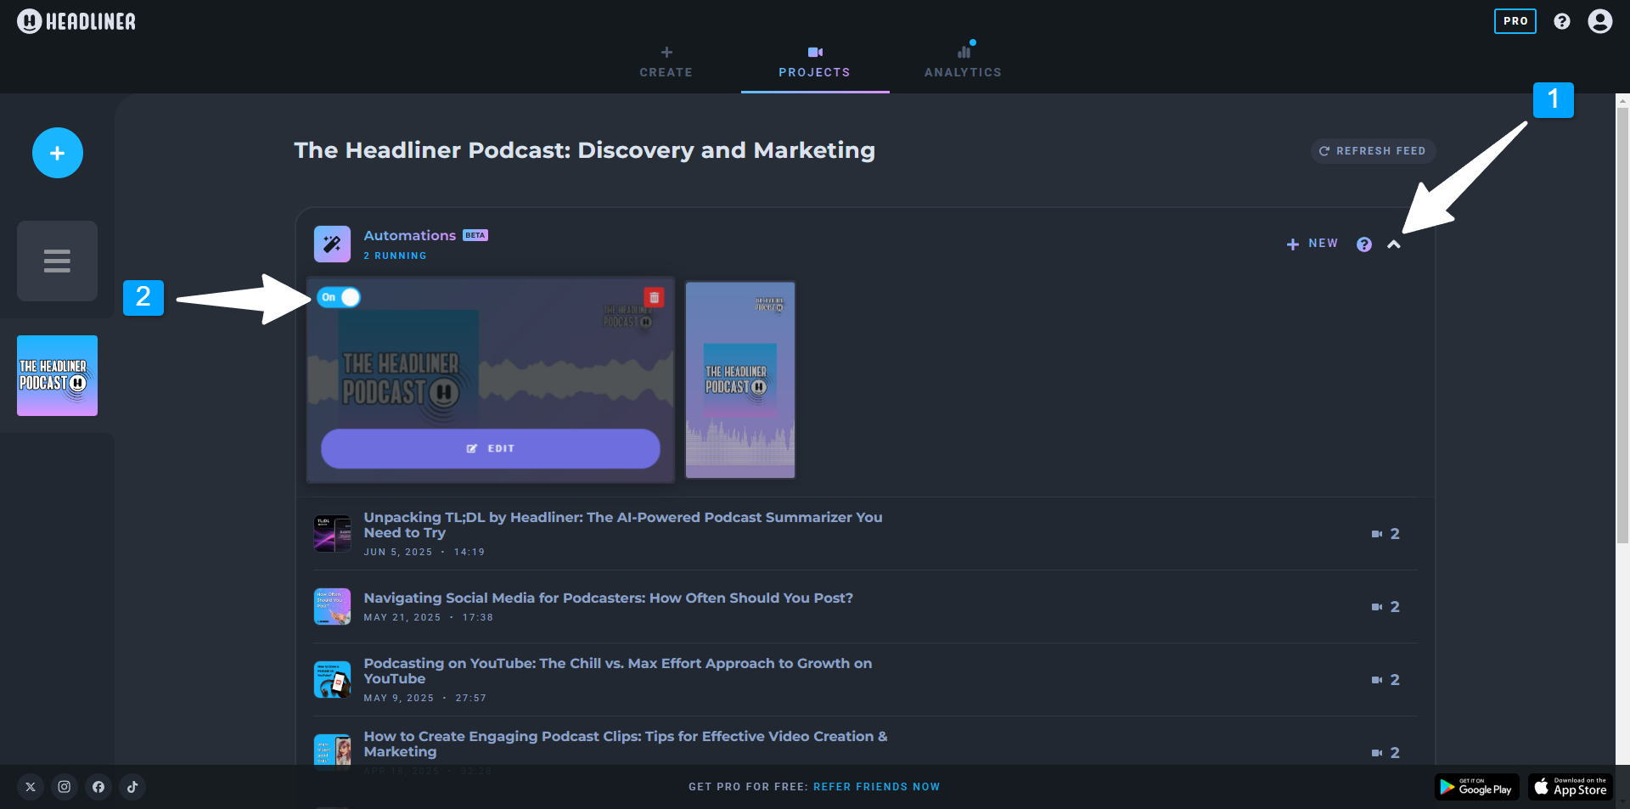Open the X (Twitter) social icon
This screenshot has height=809, width=1630.
click(31, 787)
